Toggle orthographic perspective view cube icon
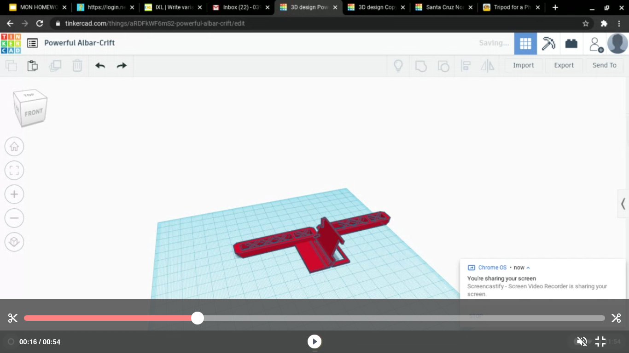The image size is (629, 353). pos(14,242)
